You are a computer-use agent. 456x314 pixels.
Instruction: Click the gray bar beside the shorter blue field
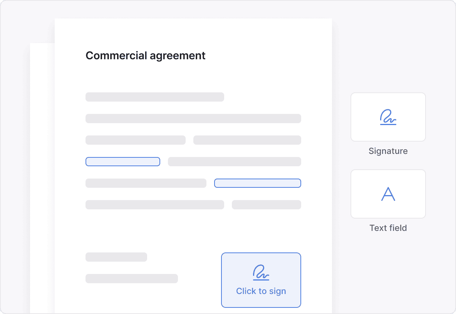[234, 162]
